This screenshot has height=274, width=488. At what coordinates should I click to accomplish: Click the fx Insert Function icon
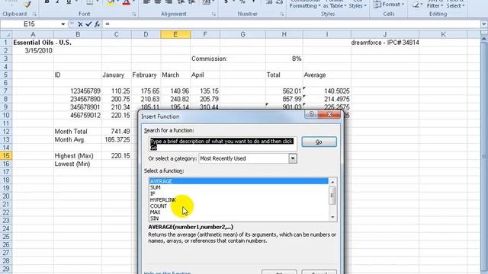pos(97,24)
